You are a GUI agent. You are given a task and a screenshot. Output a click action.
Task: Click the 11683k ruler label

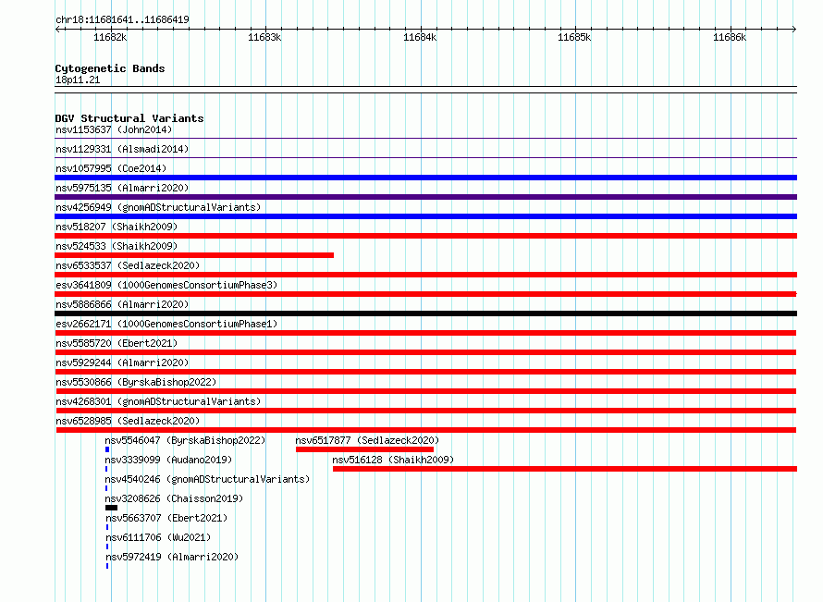[x=264, y=37]
